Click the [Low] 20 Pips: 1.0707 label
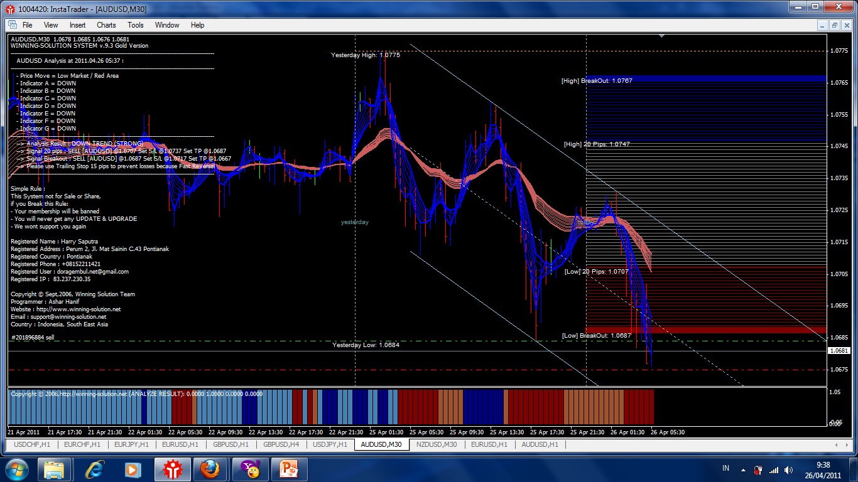Viewport: 858px width, 482px height. [x=596, y=272]
